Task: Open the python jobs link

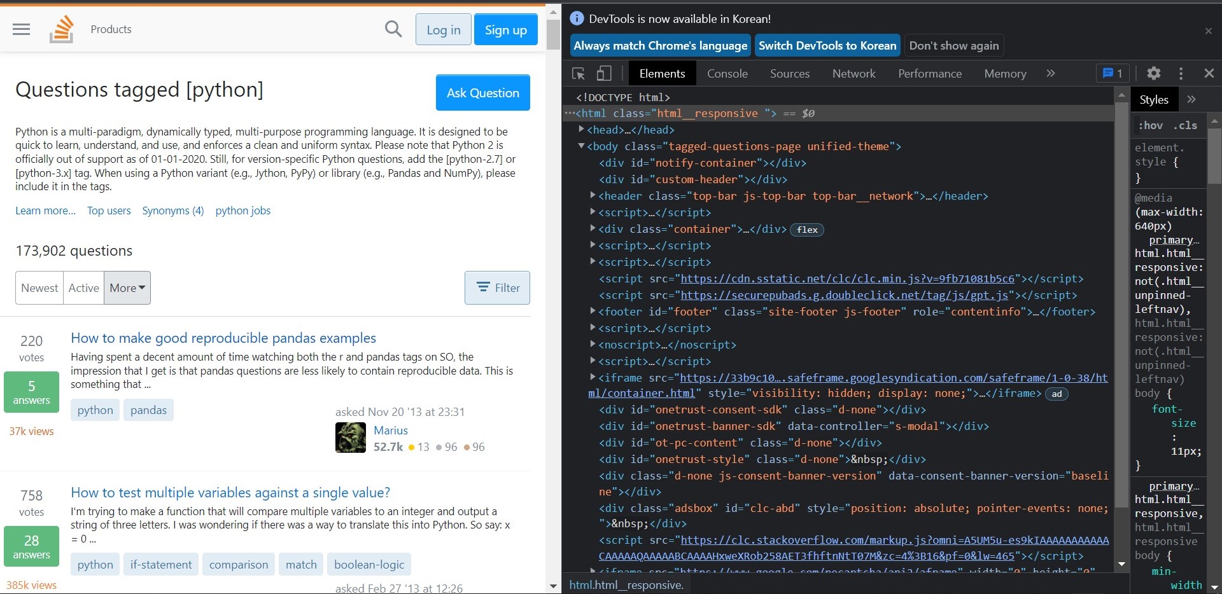Action: (x=243, y=211)
